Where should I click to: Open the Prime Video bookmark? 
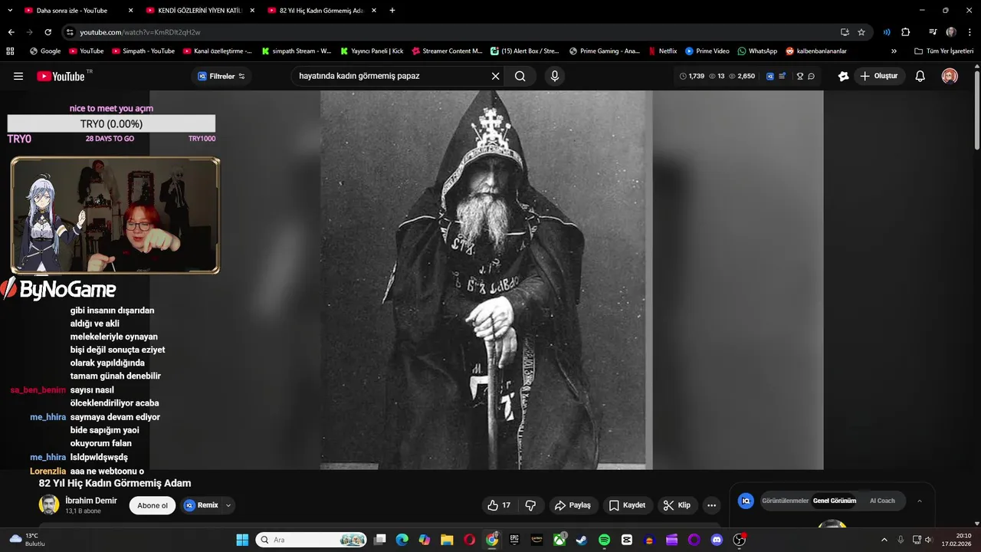coord(707,51)
